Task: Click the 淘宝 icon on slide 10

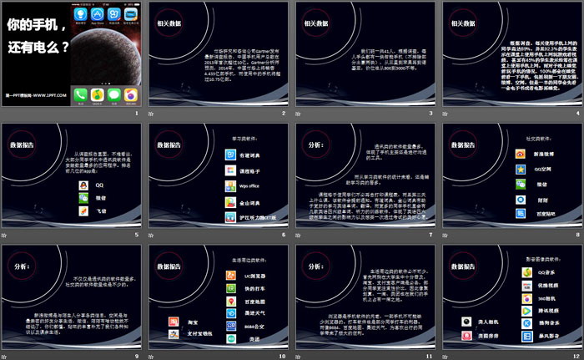Action: (174, 319)
